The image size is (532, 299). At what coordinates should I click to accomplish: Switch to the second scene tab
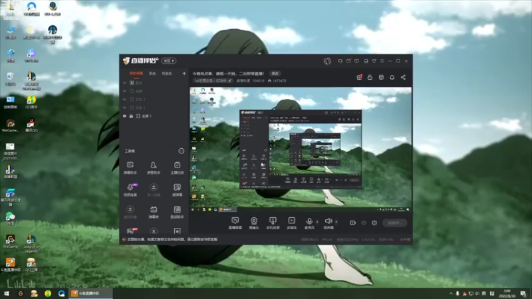[152, 74]
